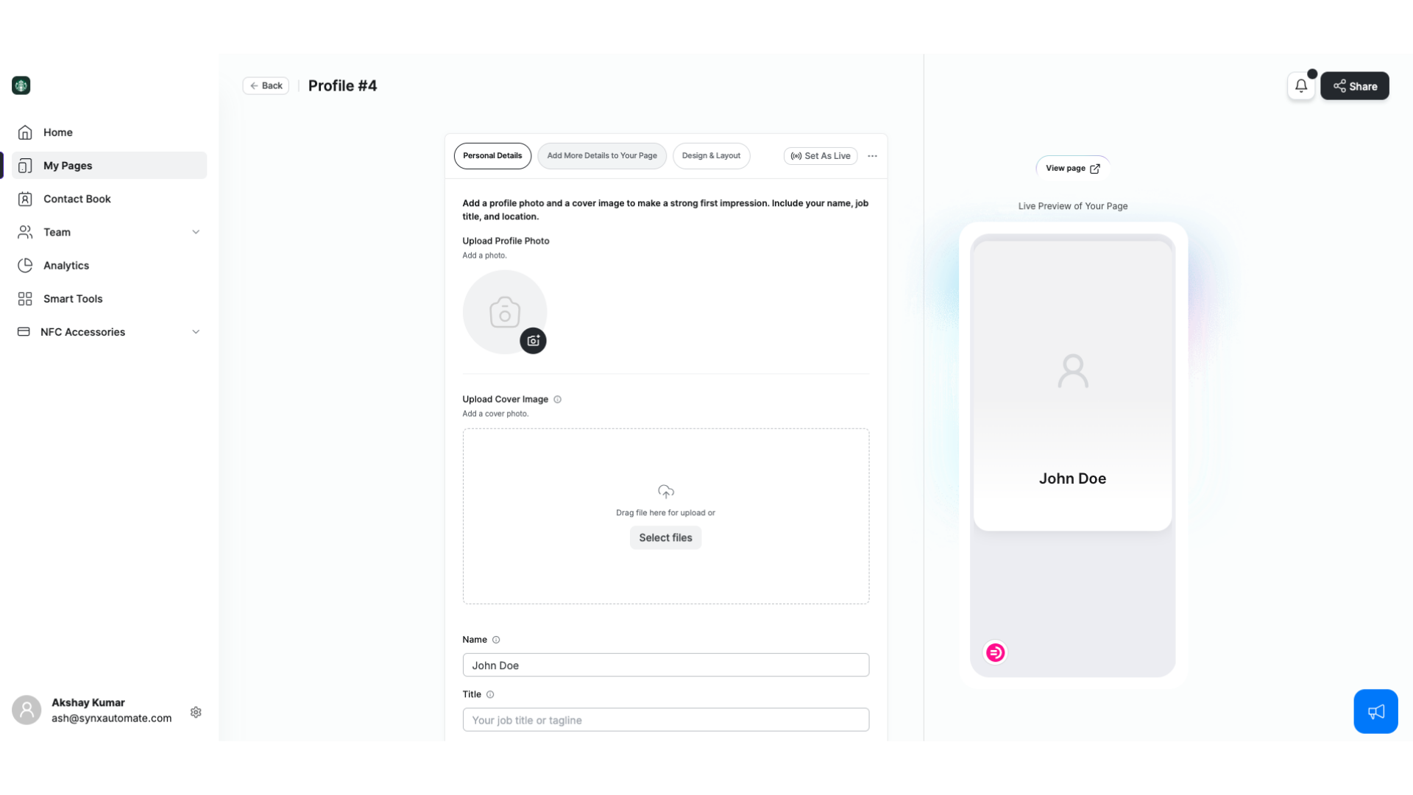Click the chat bubble support icon
1413x795 pixels.
tap(1376, 712)
